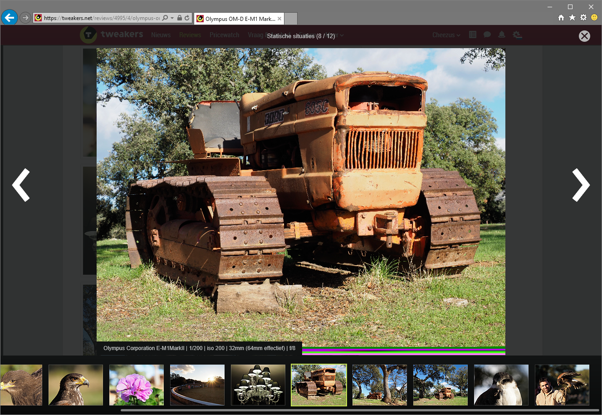Open the site settings gear icon in header
This screenshot has width=602, height=415.
tap(517, 35)
